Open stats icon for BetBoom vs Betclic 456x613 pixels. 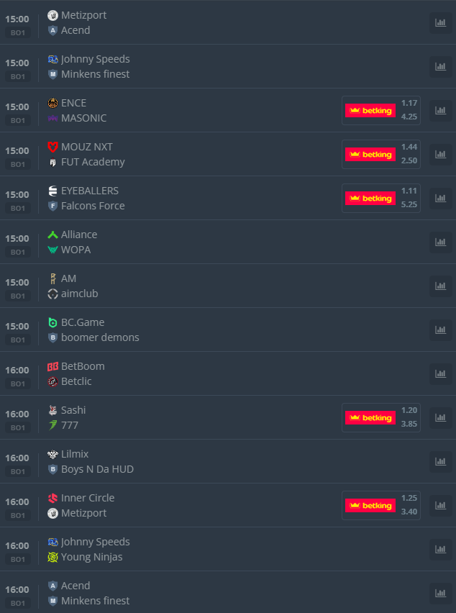[440, 373]
